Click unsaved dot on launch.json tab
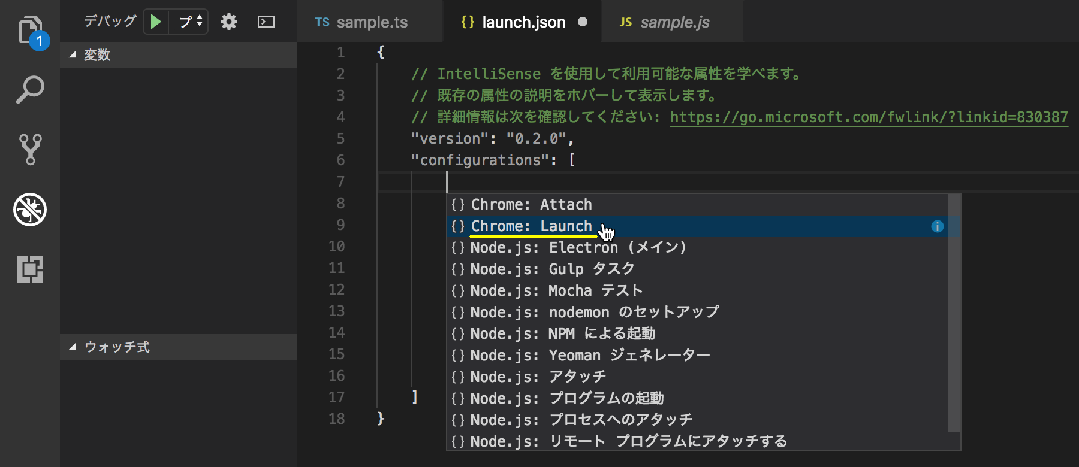This screenshot has width=1079, height=467. coord(583,22)
